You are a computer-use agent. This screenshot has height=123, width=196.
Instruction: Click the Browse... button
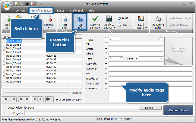[150, 108]
